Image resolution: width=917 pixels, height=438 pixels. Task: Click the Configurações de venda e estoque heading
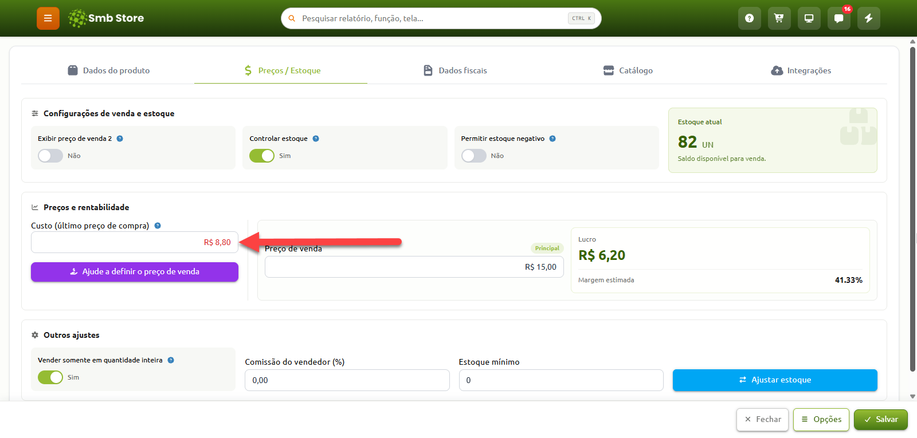[109, 113]
